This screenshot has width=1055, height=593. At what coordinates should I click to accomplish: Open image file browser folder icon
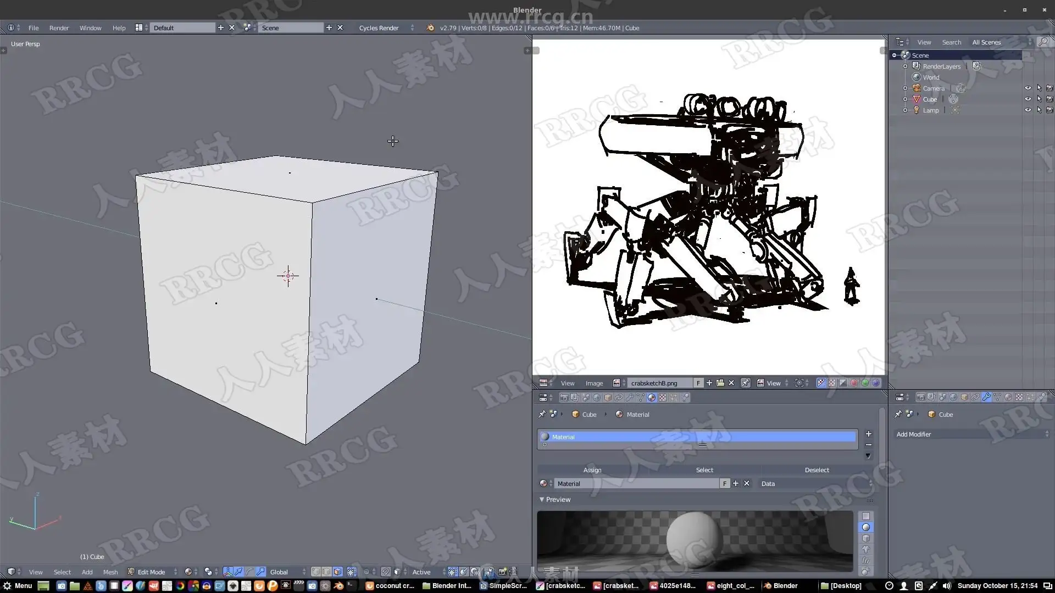pos(720,383)
